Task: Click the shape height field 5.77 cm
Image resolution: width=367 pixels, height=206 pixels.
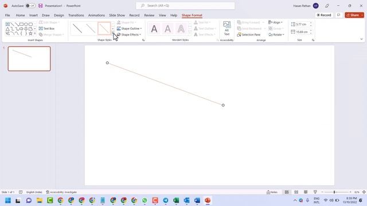Action: pos(302,24)
